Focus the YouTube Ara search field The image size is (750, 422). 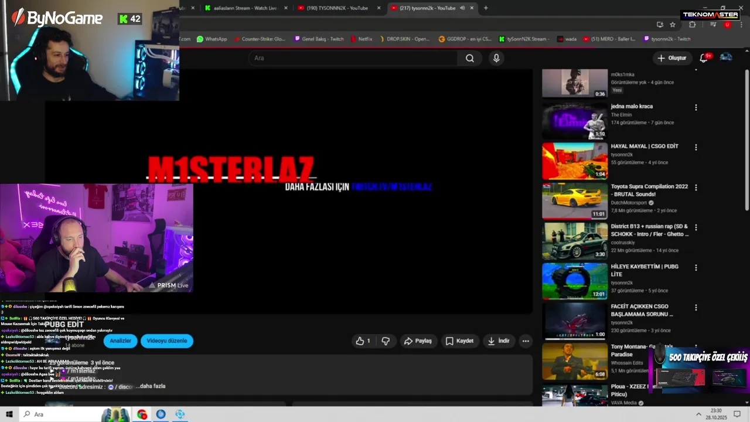pyautogui.click(x=353, y=58)
